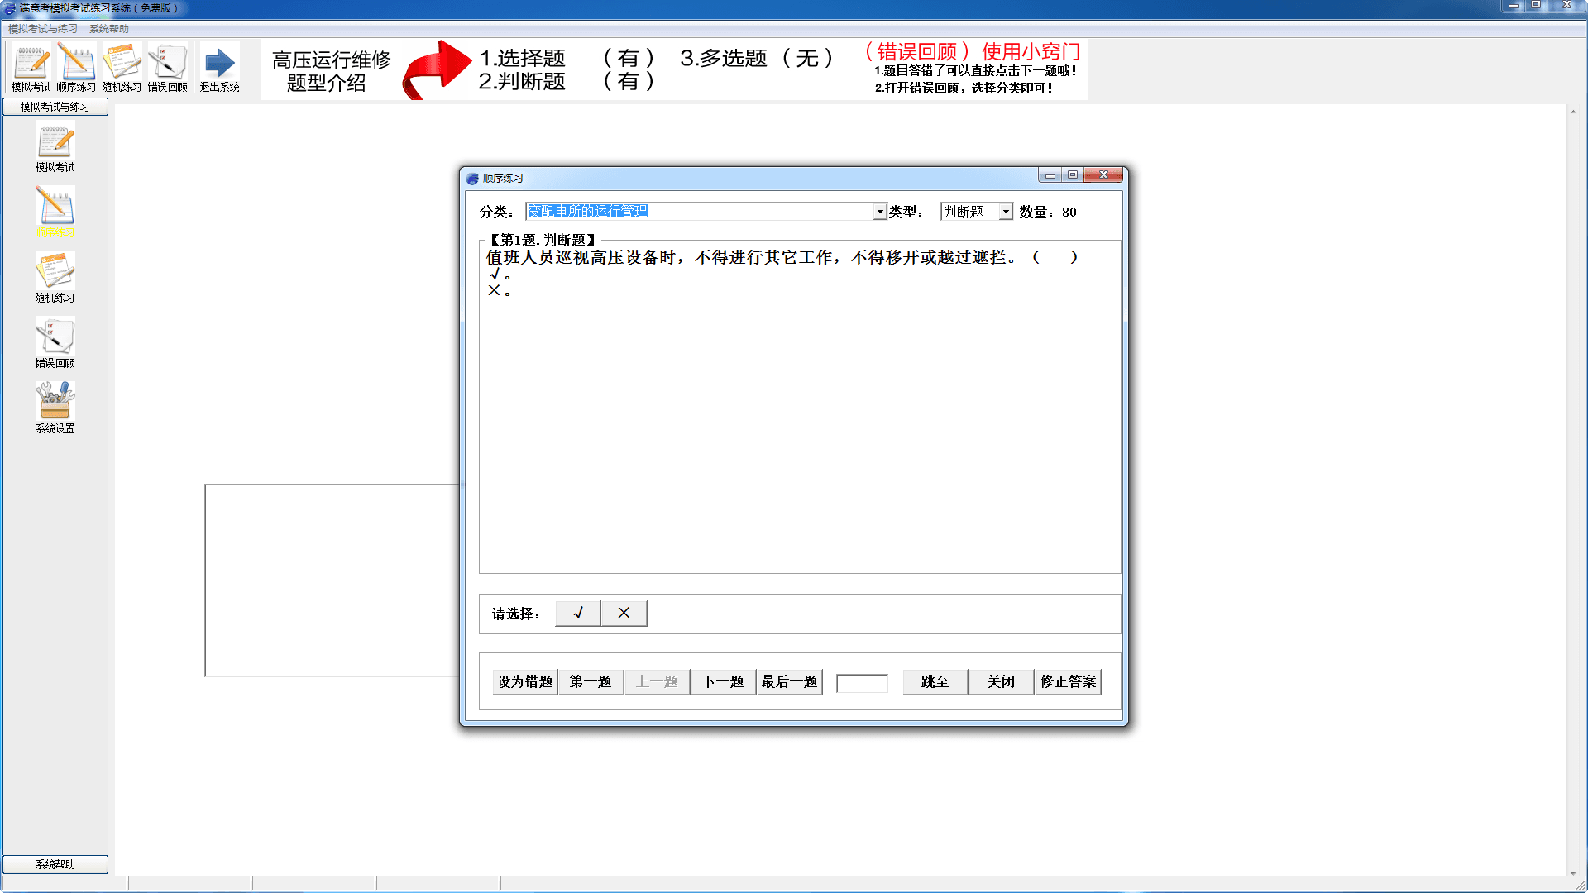Expand 系统帮助 panel at sidebar bottom

pyautogui.click(x=55, y=864)
